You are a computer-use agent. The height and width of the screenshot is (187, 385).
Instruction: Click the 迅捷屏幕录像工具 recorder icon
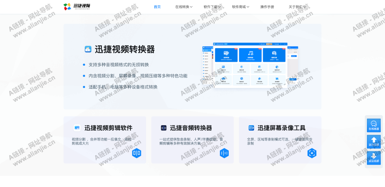coord(251,128)
